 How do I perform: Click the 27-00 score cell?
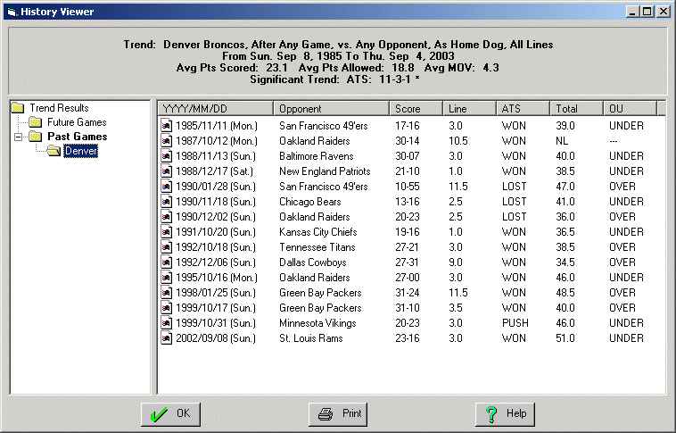(408, 277)
